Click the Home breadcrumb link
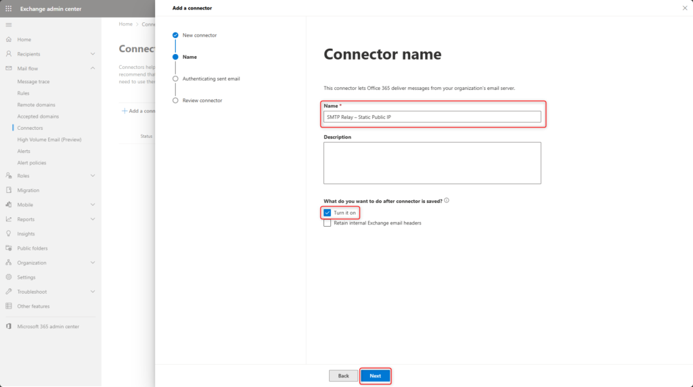The height and width of the screenshot is (387, 693). [125, 24]
